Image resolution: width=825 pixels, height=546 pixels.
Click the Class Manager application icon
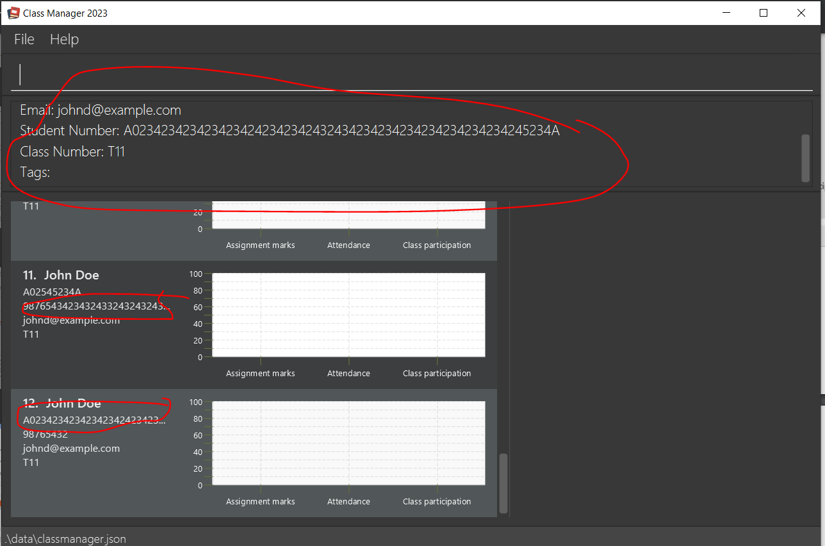pyautogui.click(x=13, y=12)
